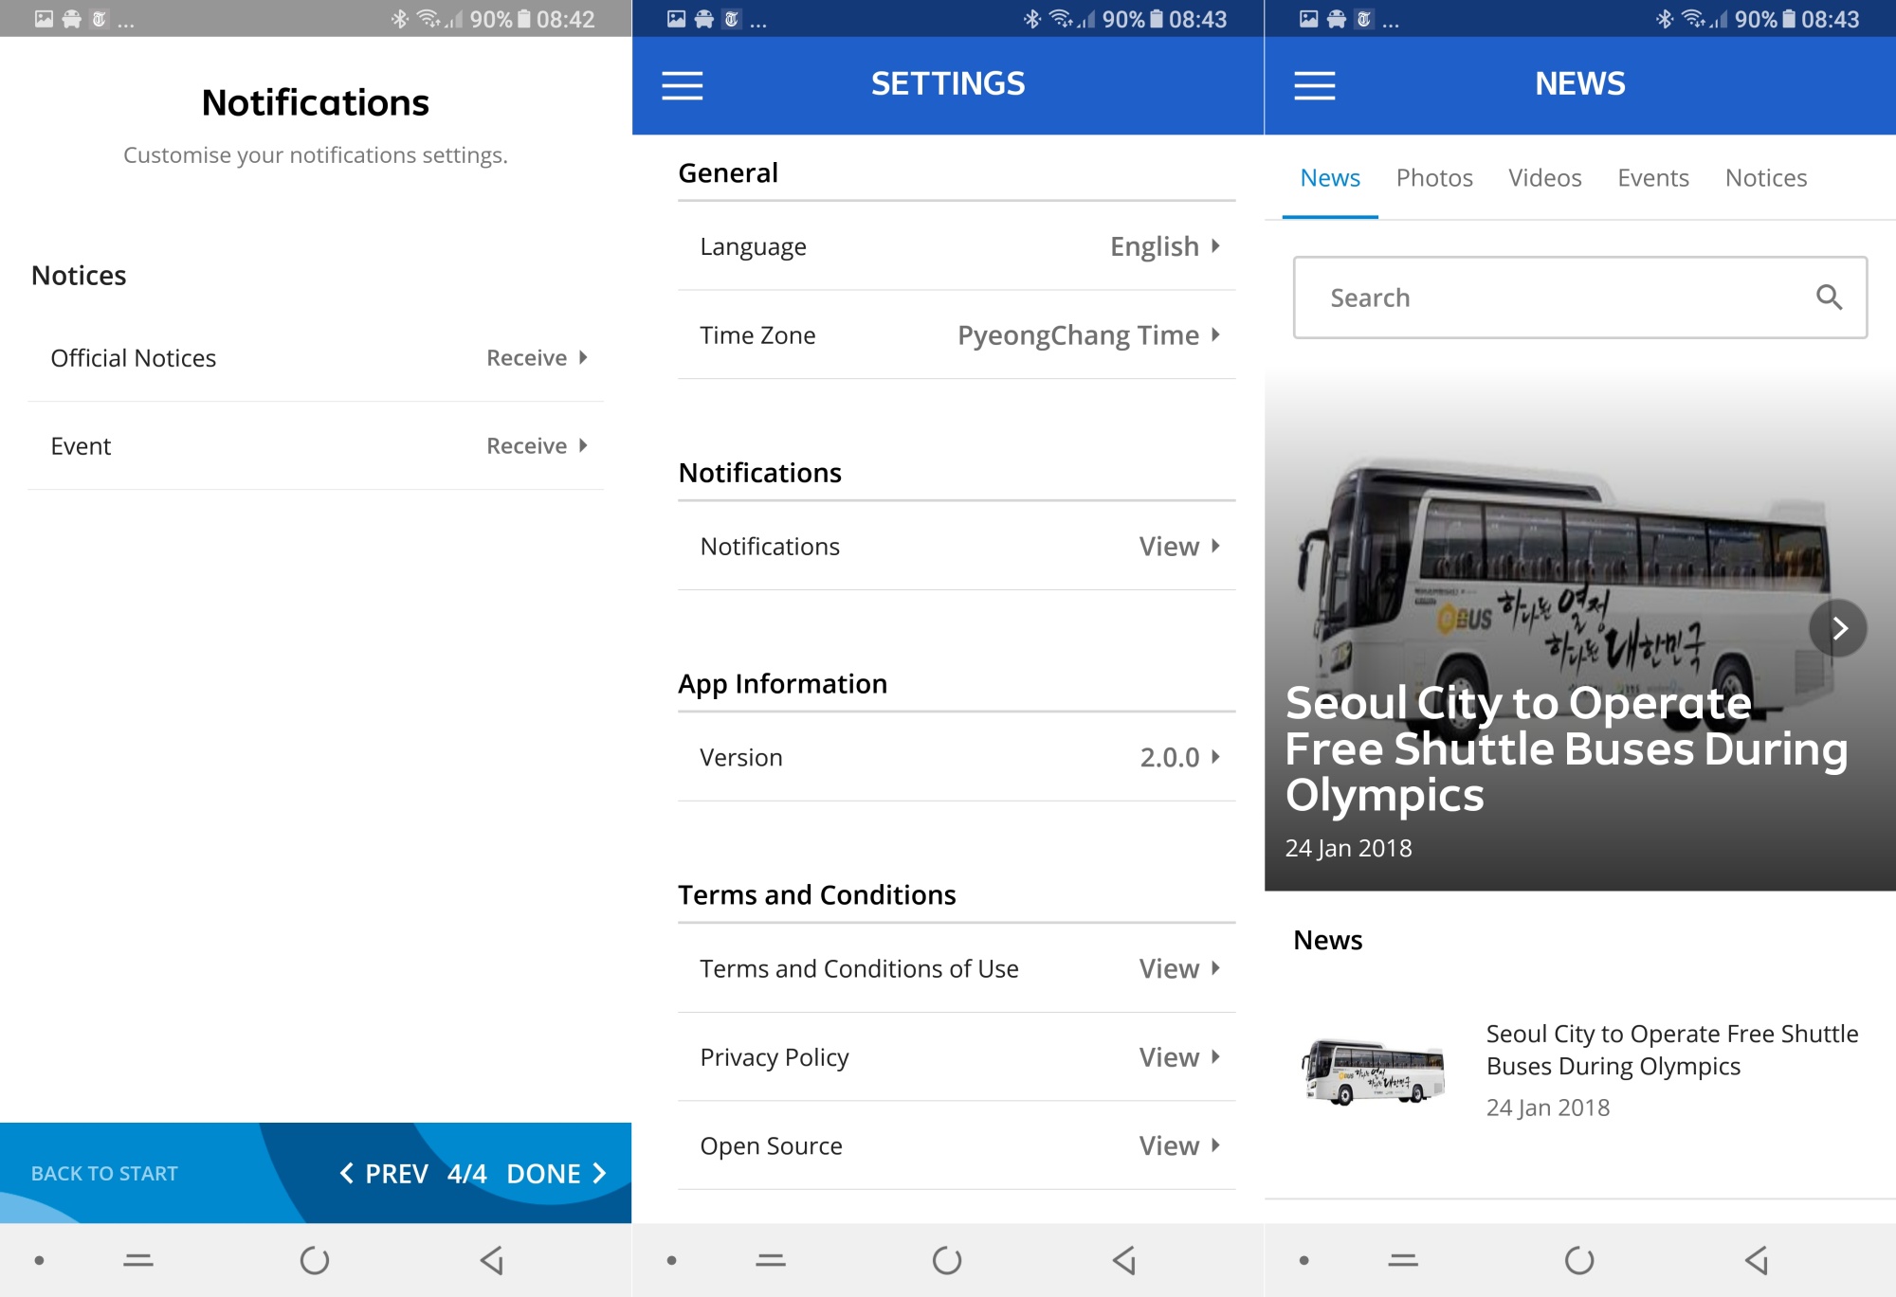Open recents icon on Notifications screen navbar

point(138,1260)
